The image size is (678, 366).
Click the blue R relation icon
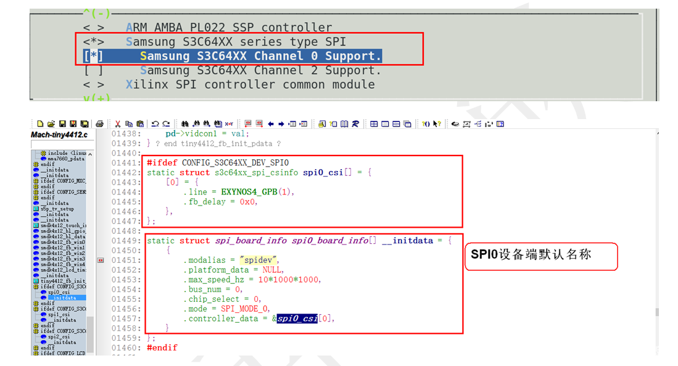tap(355, 123)
